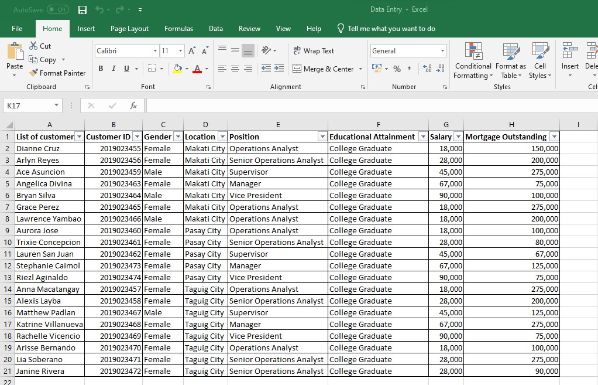Switch to the Insert ribbon tab
Screen dimensions: 598x385
[86, 29]
